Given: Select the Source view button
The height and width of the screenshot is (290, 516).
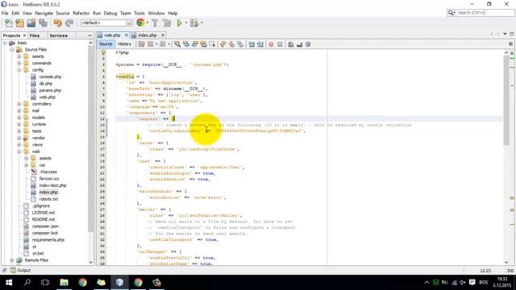Looking at the screenshot, I should point(106,43).
